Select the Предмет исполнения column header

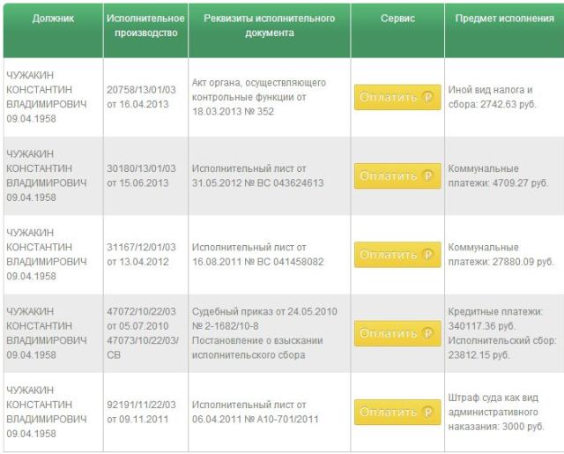pos(505,19)
